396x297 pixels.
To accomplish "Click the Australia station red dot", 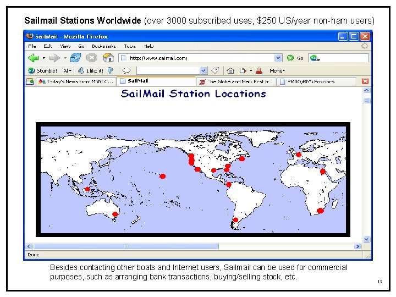I will [115, 214].
